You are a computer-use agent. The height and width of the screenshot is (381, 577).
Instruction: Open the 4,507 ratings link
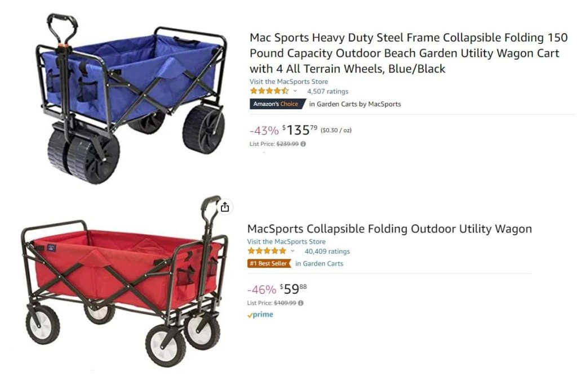tap(327, 91)
